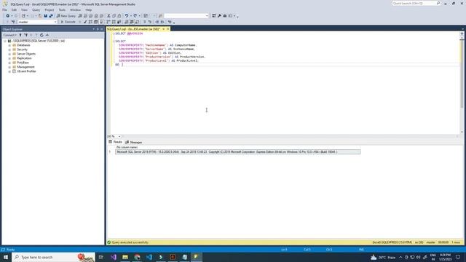Viewport: 466px width, 262px height.
Task: Open the Connect dropdown in Object Explorer
Action: click(x=9, y=35)
